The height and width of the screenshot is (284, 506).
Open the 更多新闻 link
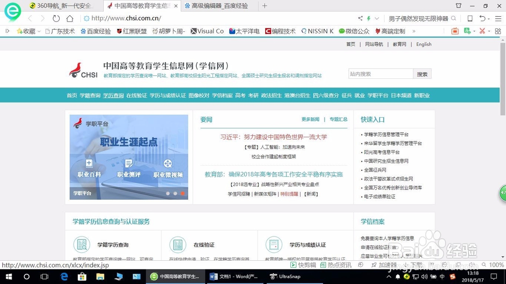311,119
